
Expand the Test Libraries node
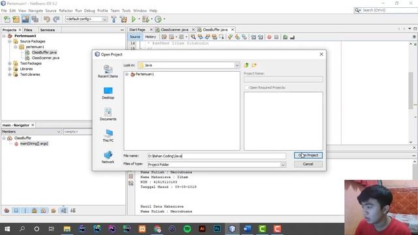pos(10,74)
